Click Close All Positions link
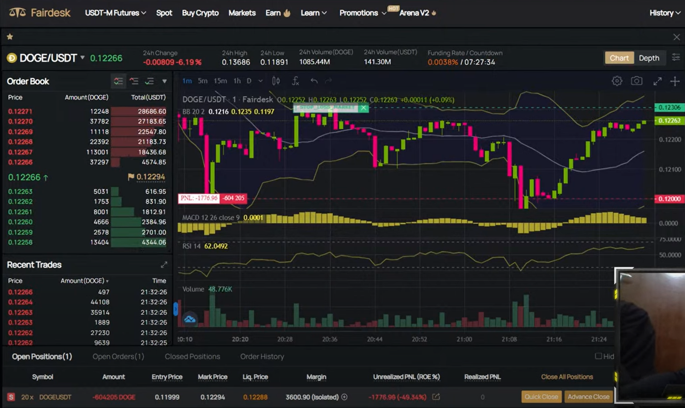This screenshot has width=685, height=408. (567, 377)
